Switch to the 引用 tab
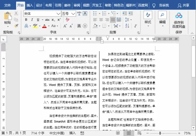 click(x=58, y=5)
